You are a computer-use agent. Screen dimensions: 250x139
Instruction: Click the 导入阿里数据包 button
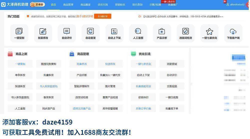tap(49, 86)
